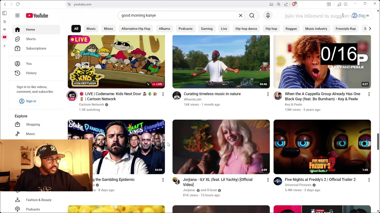Image resolution: width=380 pixels, height=213 pixels.
Task: Play the Kids Next Door live thumbnail
Action: point(116,62)
